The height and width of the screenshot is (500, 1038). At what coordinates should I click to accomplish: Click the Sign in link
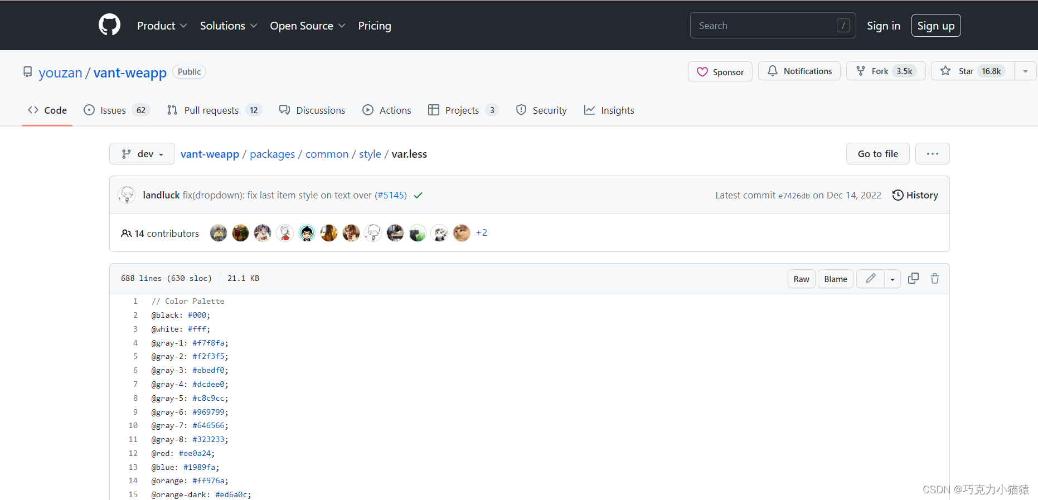[883, 26]
